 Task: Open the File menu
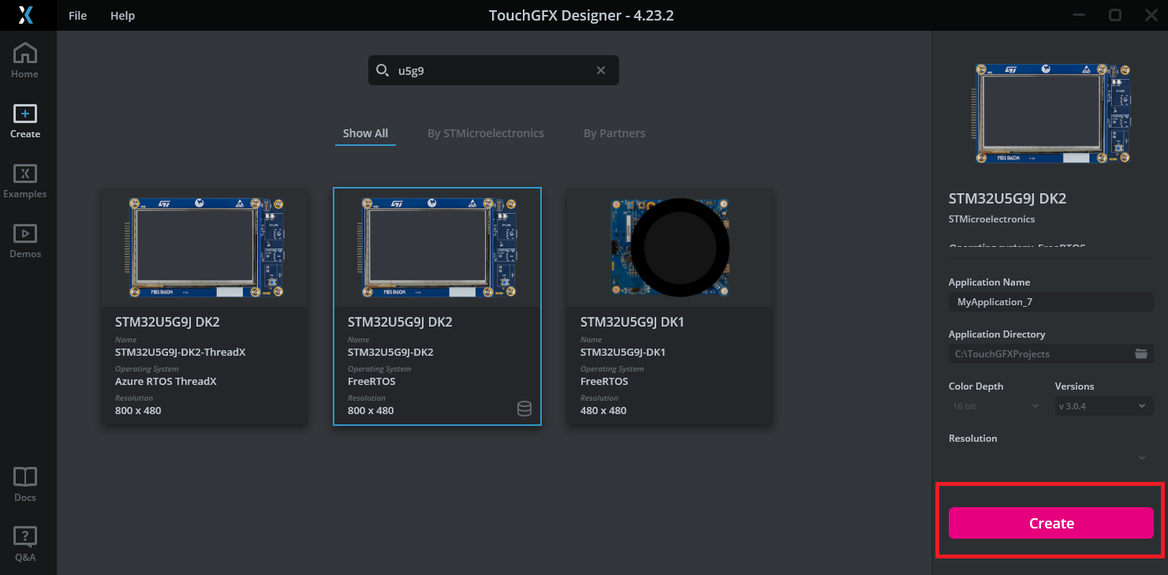click(77, 15)
